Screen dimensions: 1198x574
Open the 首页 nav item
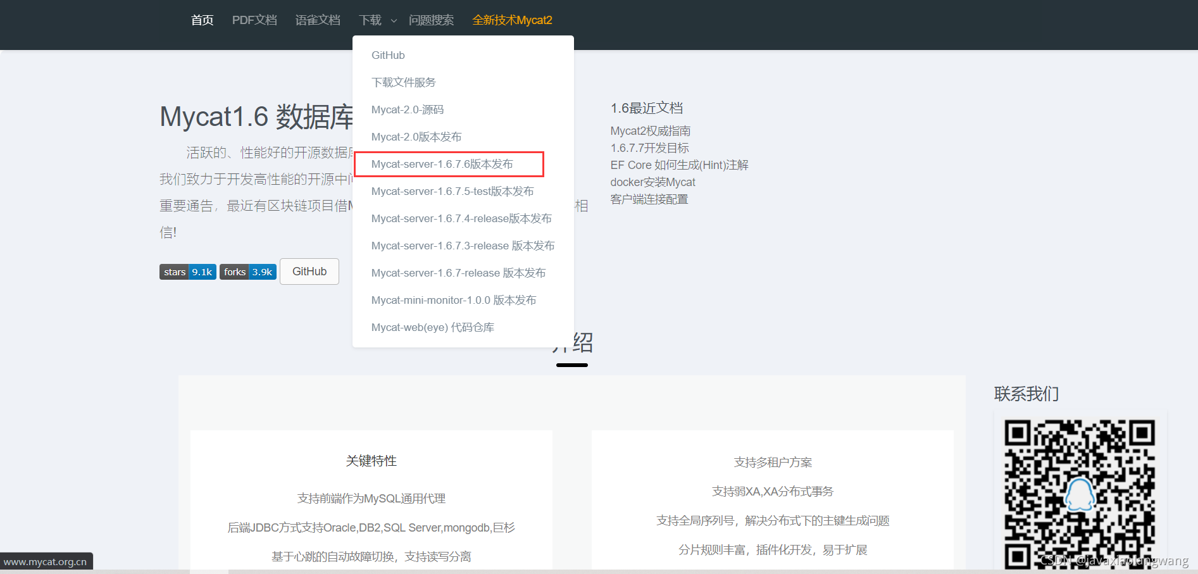tap(202, 20)
